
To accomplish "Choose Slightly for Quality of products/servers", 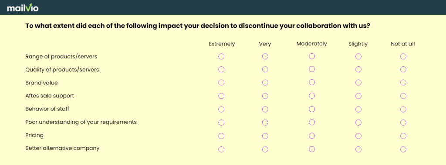I will [358, 69].
